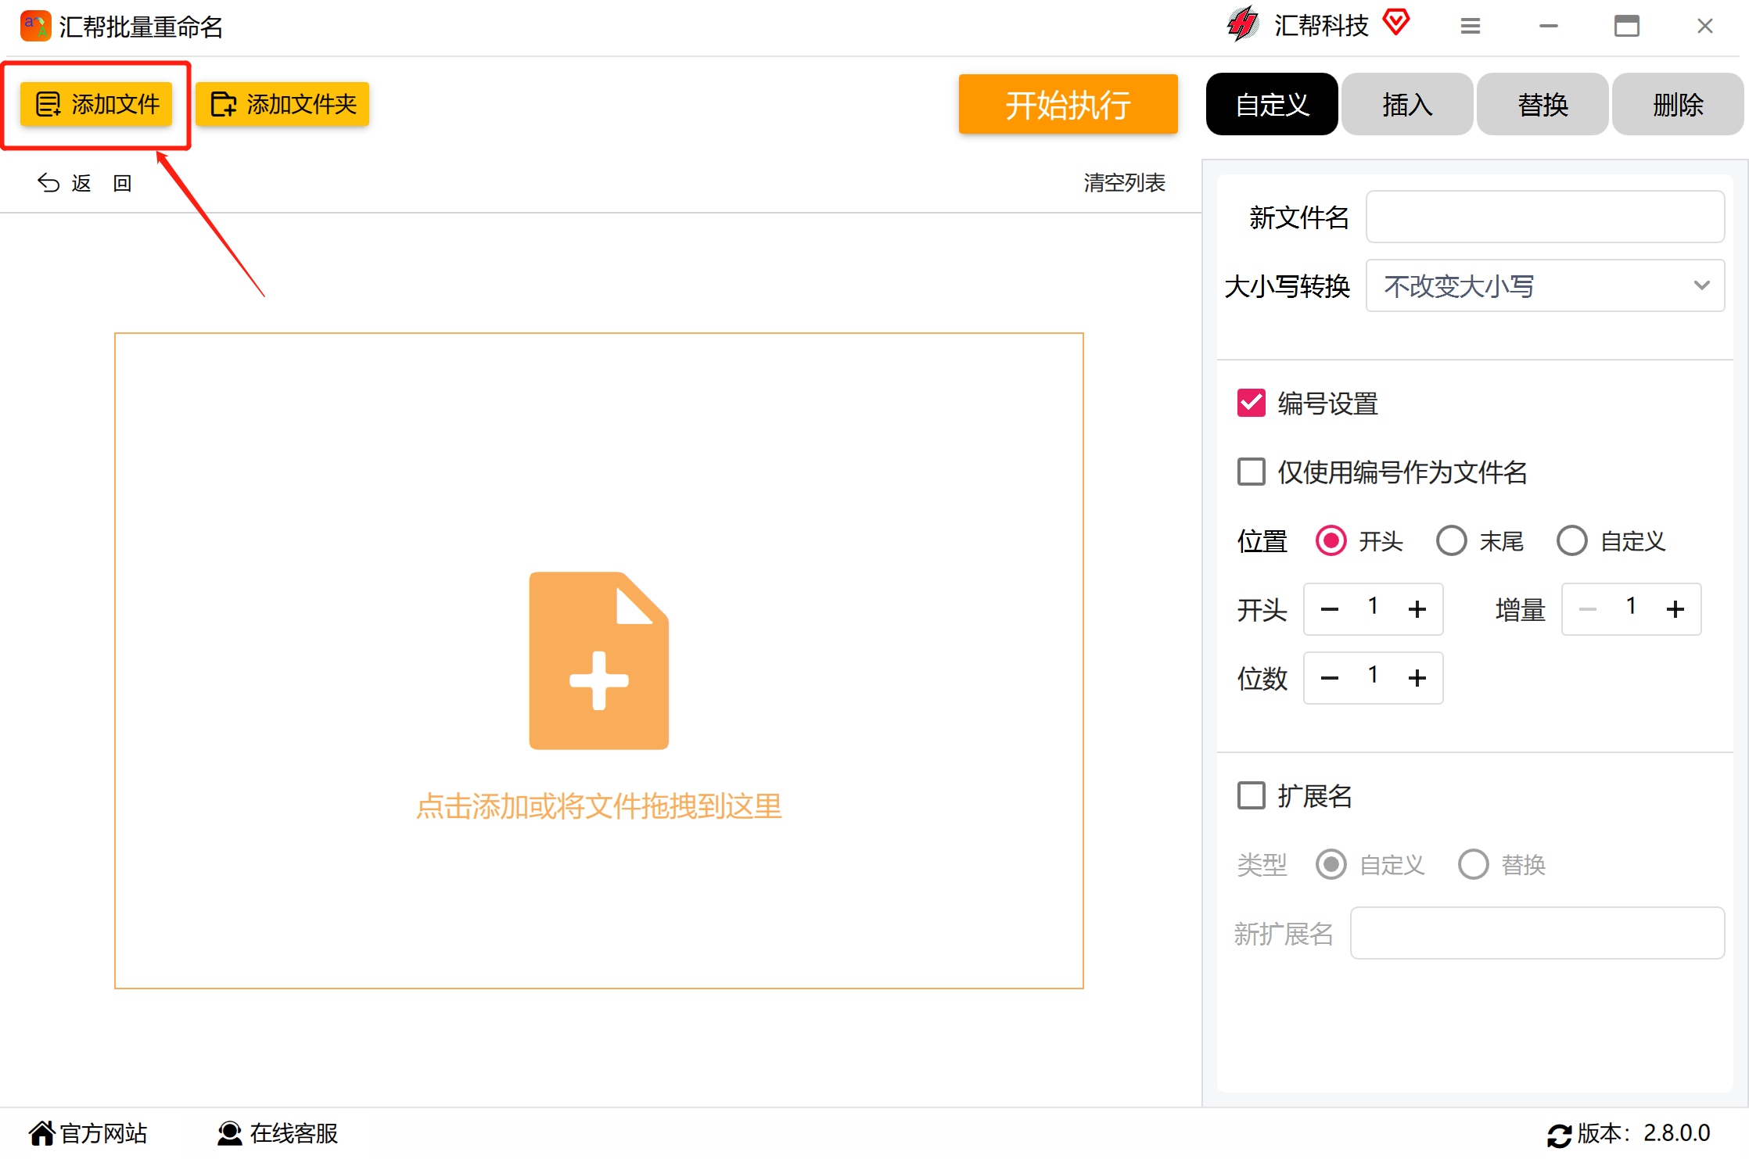Select the 末尾 position radio button
Viewport: 1749px width, 1159px height.
click(1452, 540)
